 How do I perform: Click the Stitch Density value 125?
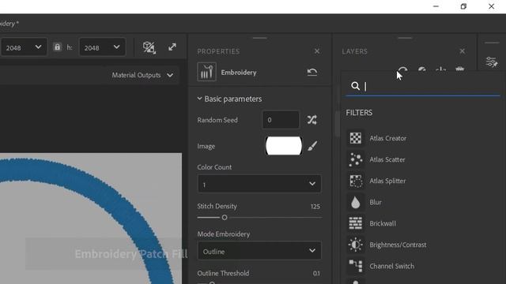(x=315, y=207)
